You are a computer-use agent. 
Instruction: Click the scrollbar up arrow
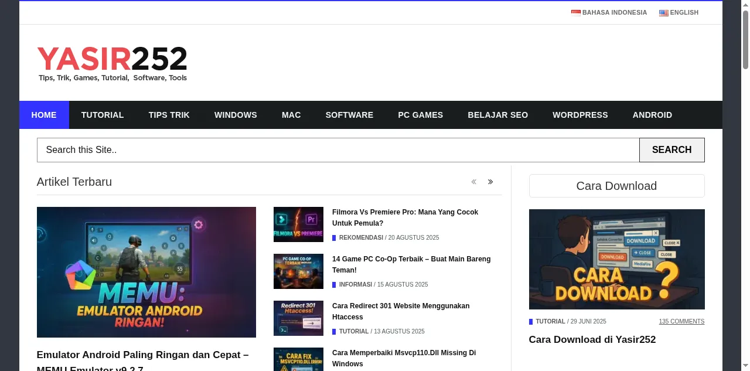coord(745,4)
